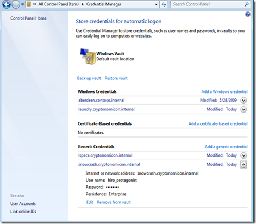Click the Back navigation arrow button
This screenshot has width=256, height=224.
(7, 4)
